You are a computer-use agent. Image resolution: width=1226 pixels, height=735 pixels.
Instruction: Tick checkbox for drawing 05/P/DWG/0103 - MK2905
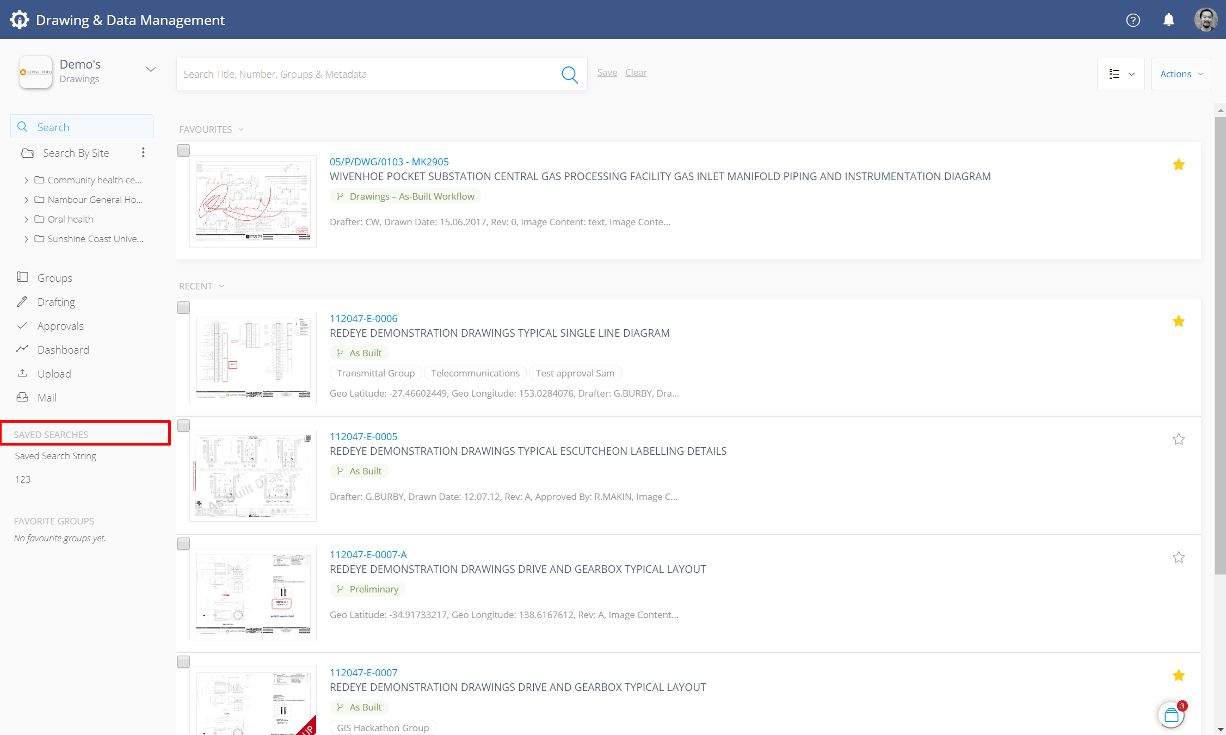click(x=184, y=151)
